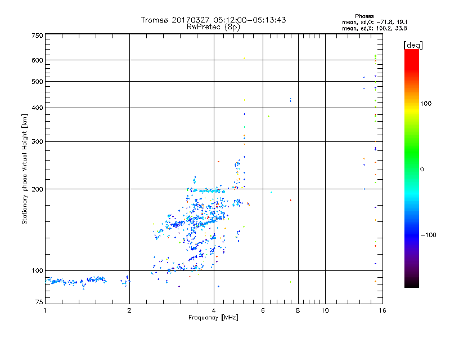Click the phase color bar legend
Viewport: 450px width, 338px height.
tap(412, 168)
